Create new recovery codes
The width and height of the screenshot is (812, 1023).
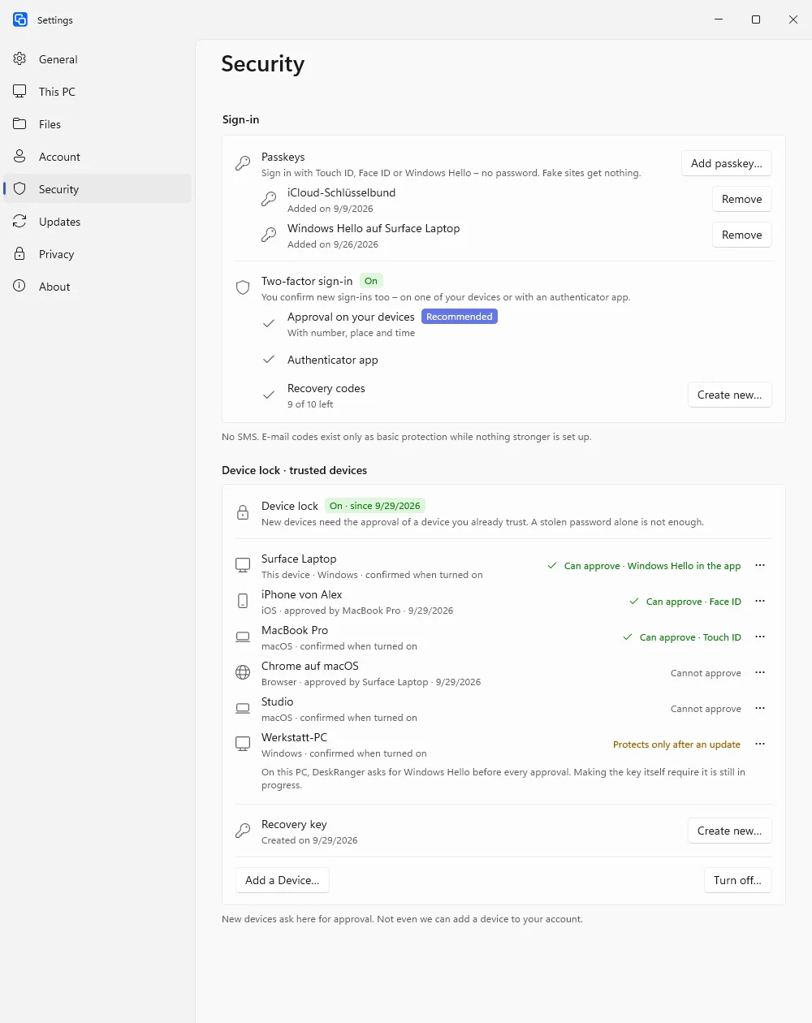coord(730,395)
